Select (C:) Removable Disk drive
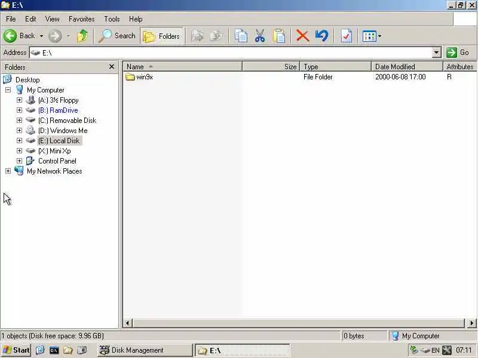Viewport: 478px width, 358px height. [x=67, y=121]
